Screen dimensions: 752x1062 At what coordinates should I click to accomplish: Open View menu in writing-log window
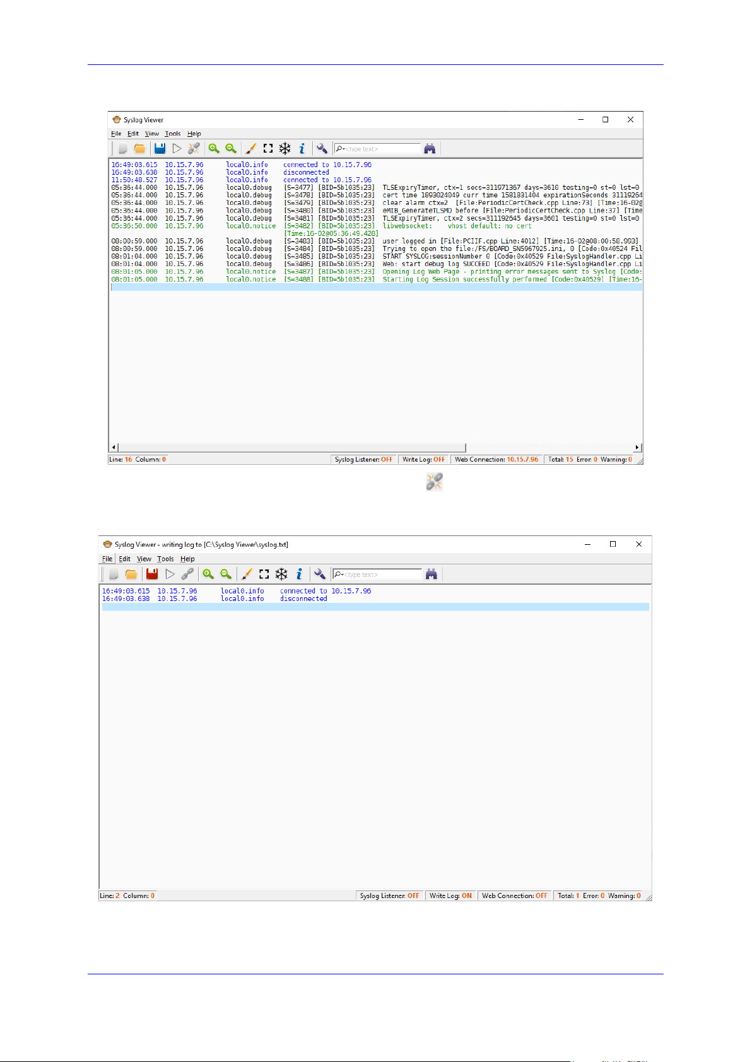(x=144, y=559)
